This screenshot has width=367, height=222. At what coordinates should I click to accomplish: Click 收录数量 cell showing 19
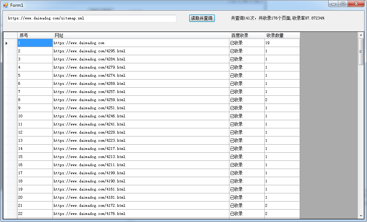point(282,43)
